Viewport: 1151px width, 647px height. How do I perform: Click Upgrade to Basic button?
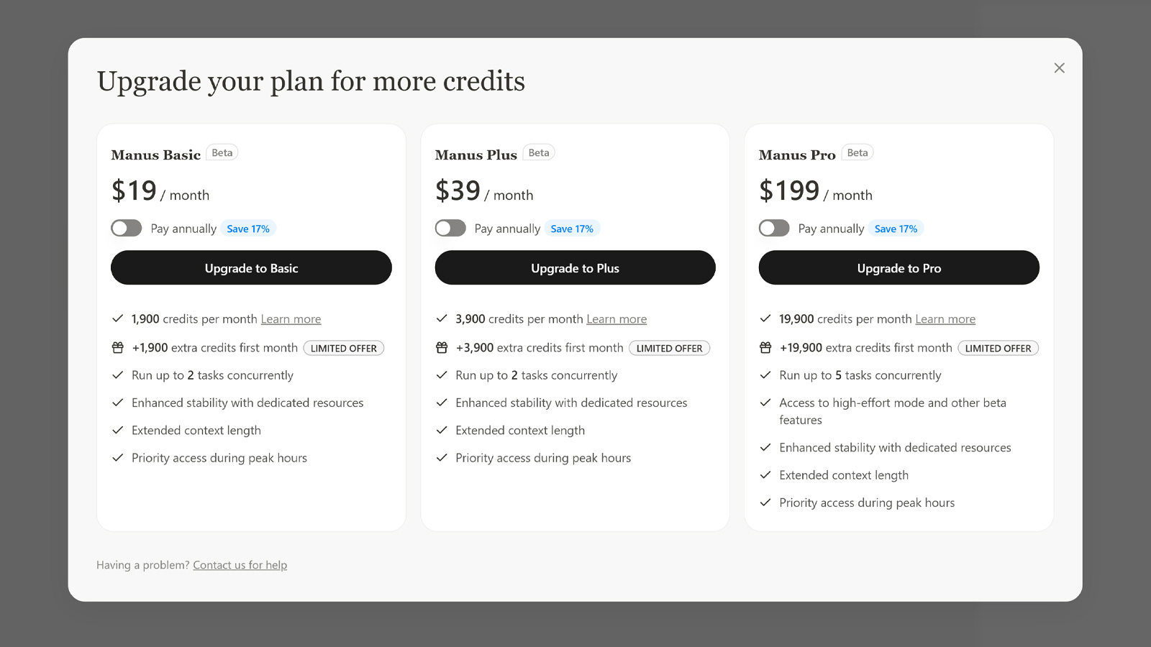251,268
